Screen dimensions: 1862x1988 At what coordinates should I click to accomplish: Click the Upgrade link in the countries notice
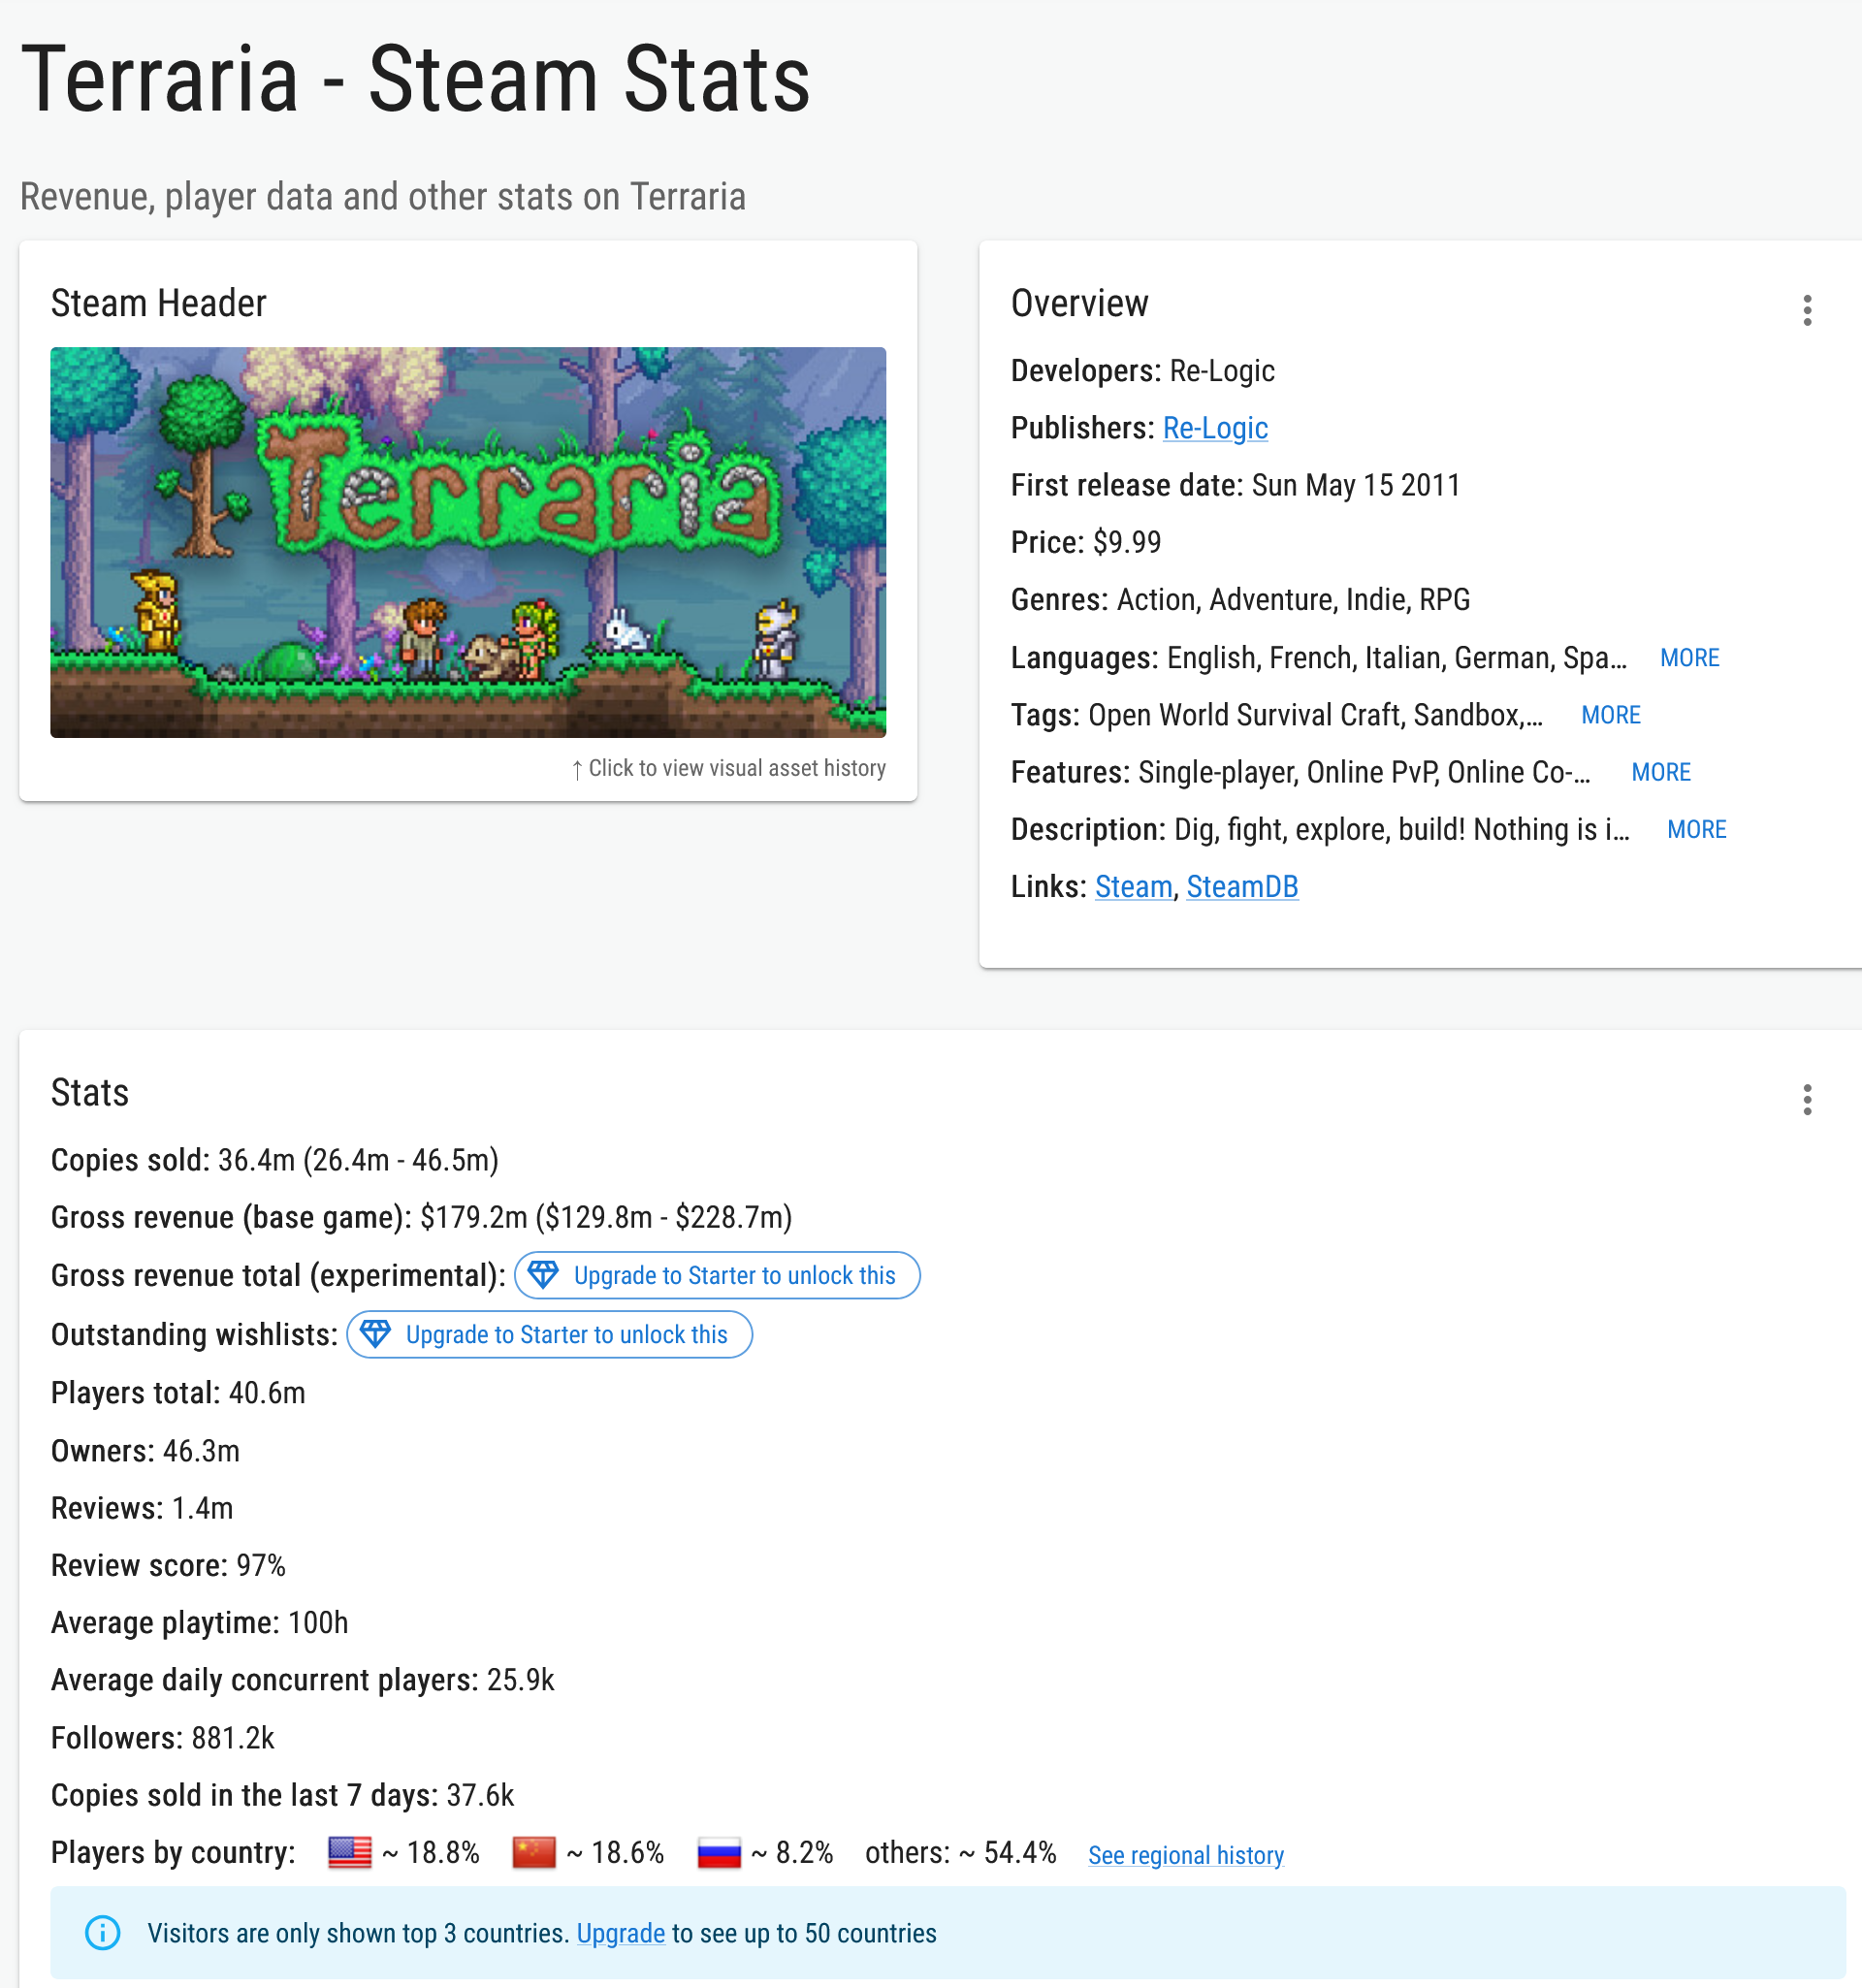click(620, 1933)
